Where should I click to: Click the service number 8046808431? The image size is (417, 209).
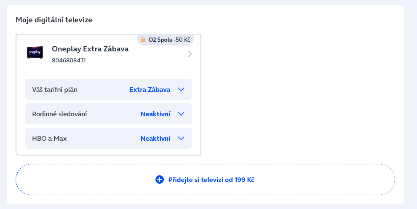tap(69, 60)
